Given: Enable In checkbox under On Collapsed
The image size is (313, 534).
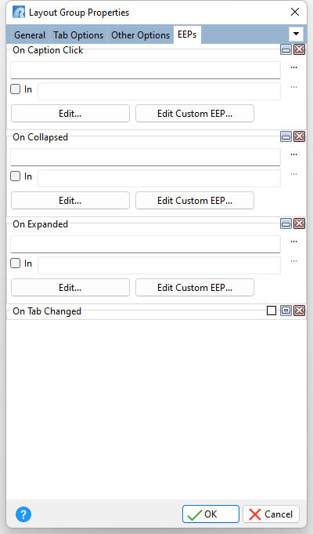Looking at the screenshot, I should (16, 176).
